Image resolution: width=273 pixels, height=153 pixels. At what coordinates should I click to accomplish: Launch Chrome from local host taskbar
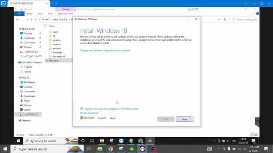[110, 149]
